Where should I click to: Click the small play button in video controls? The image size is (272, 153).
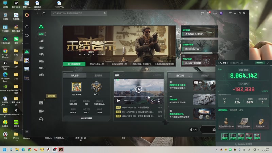click(x=118, y=100)
